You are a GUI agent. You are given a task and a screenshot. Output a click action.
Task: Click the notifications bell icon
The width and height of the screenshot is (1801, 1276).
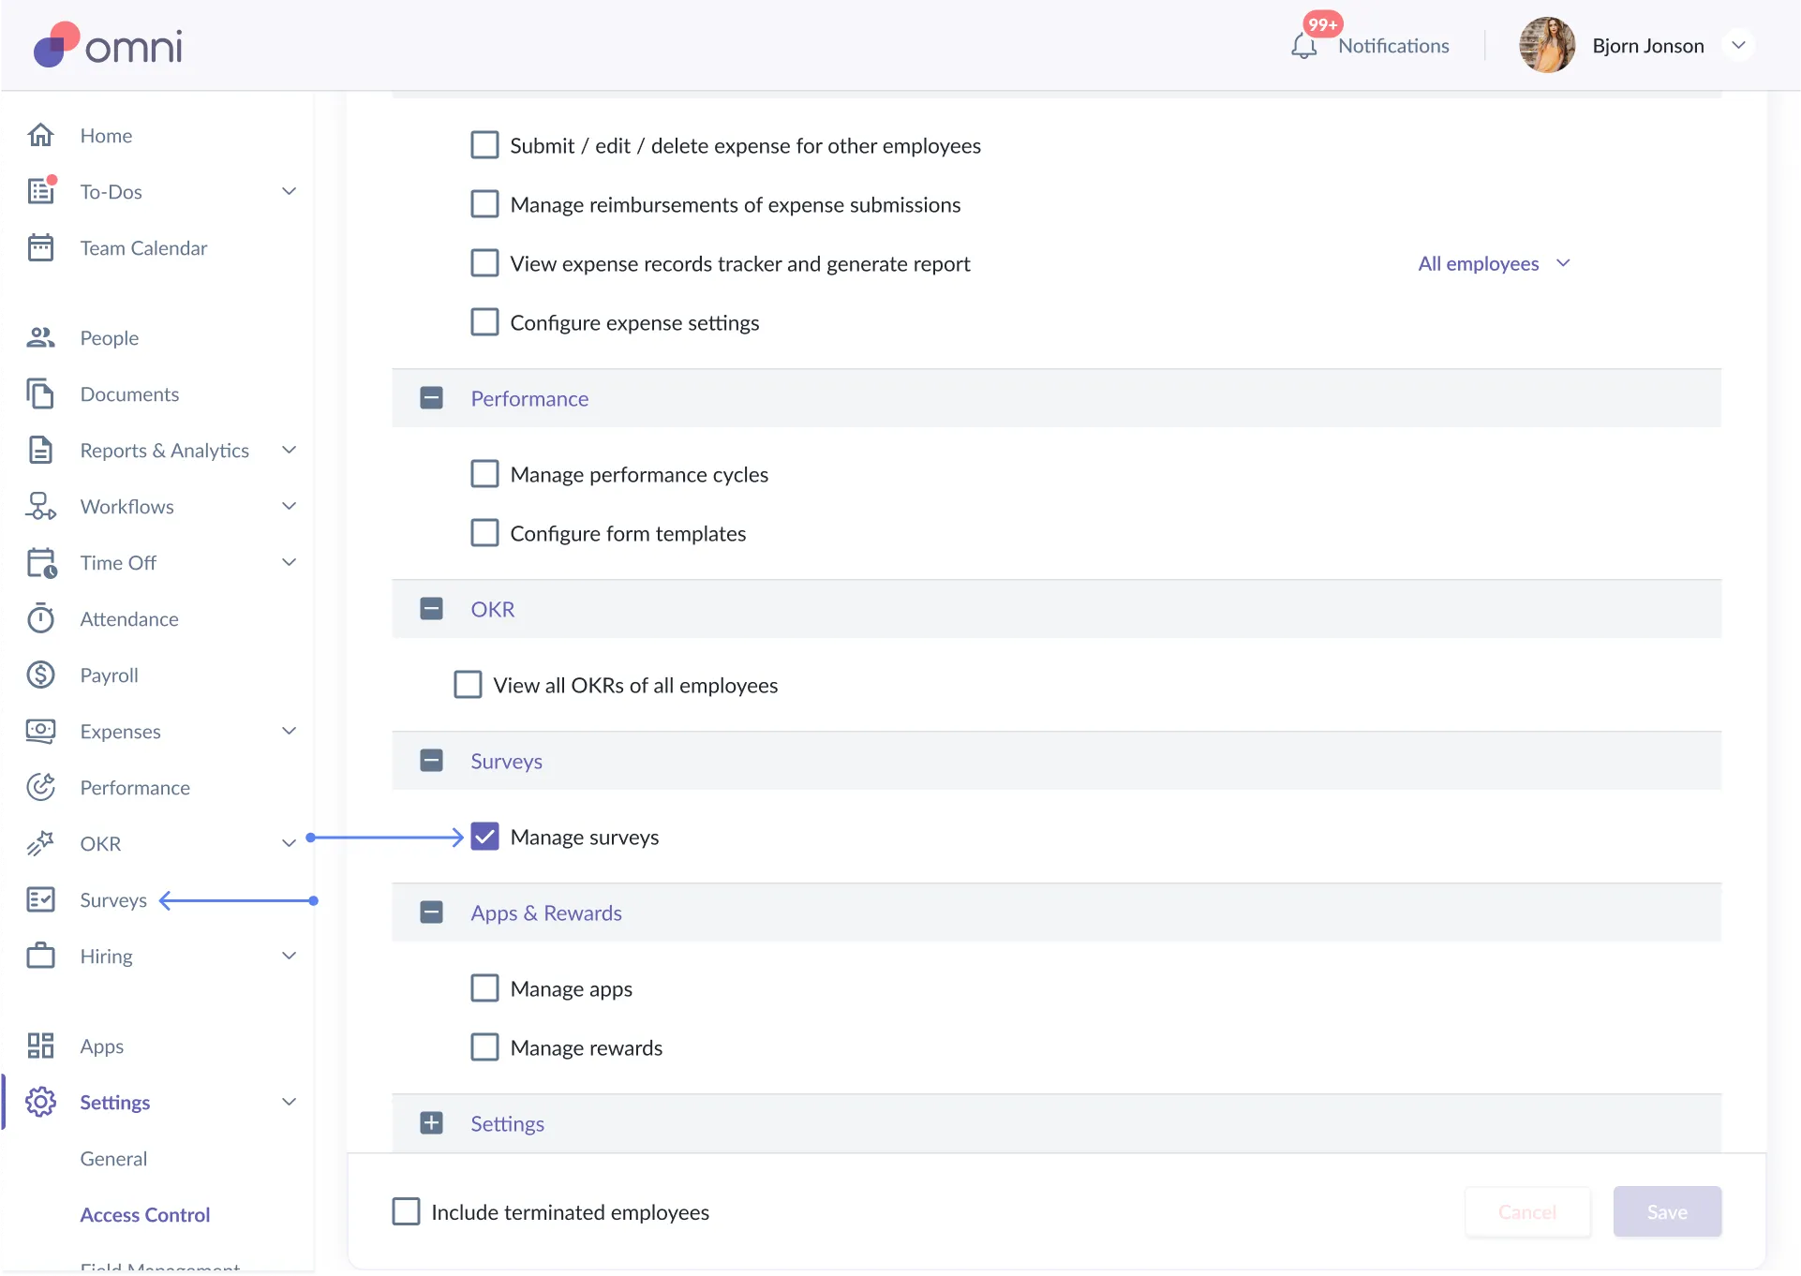(x=1303, y=46)
